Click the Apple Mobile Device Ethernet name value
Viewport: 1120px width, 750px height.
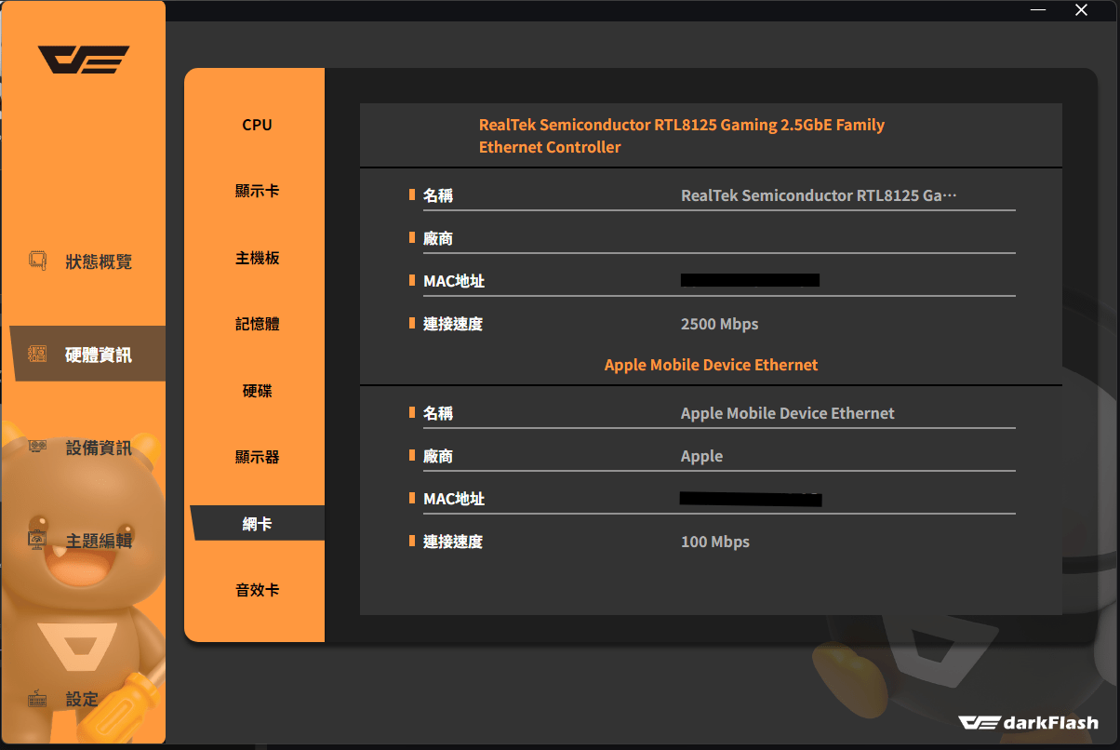pyautogui.click(x=787, y=413)
